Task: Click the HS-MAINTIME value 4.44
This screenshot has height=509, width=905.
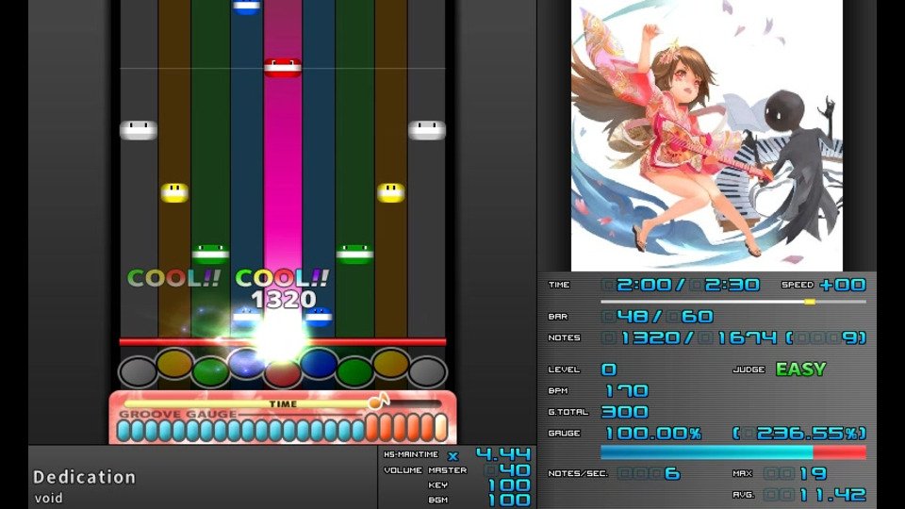Action: point(502,454)
